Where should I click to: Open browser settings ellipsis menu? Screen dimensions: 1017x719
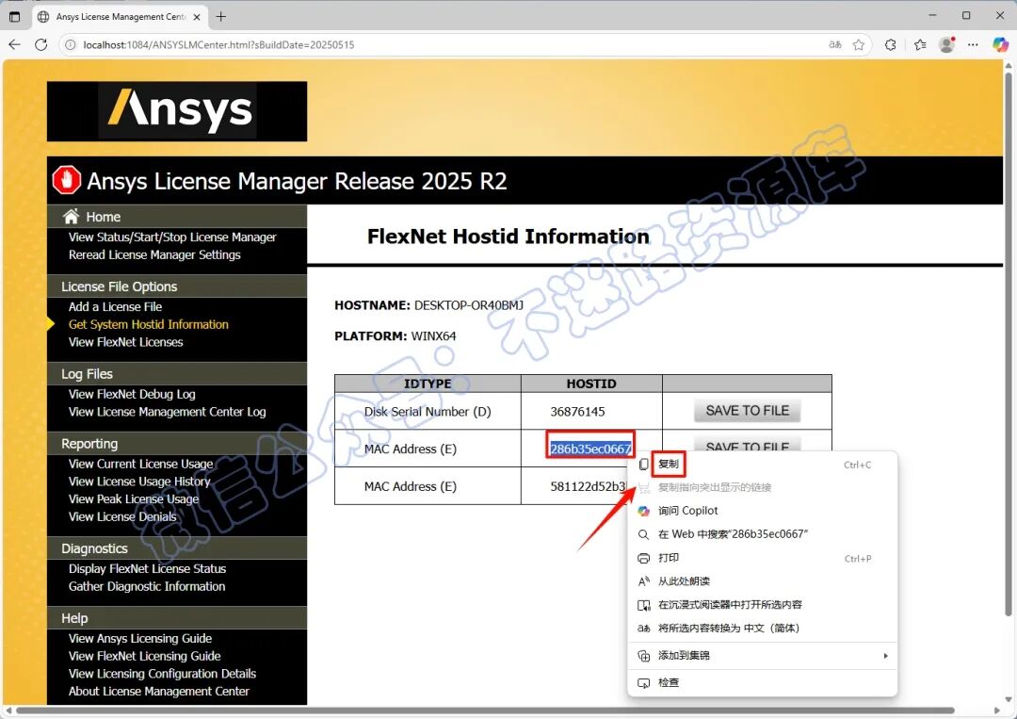click(x=973, y=45)
